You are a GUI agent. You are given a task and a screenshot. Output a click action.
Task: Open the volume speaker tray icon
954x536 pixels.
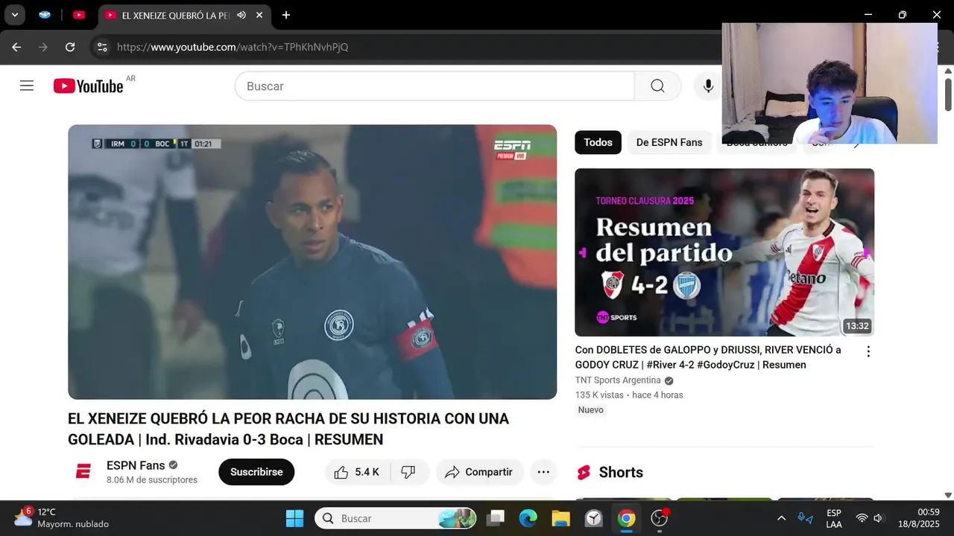[x=879, y=518]
